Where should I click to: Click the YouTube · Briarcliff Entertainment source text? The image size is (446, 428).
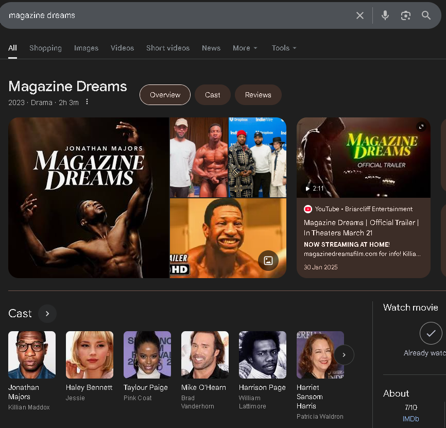[364, 209]
